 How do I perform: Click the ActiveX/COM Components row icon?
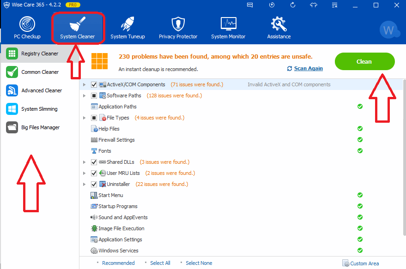click(x=103, y=84)
